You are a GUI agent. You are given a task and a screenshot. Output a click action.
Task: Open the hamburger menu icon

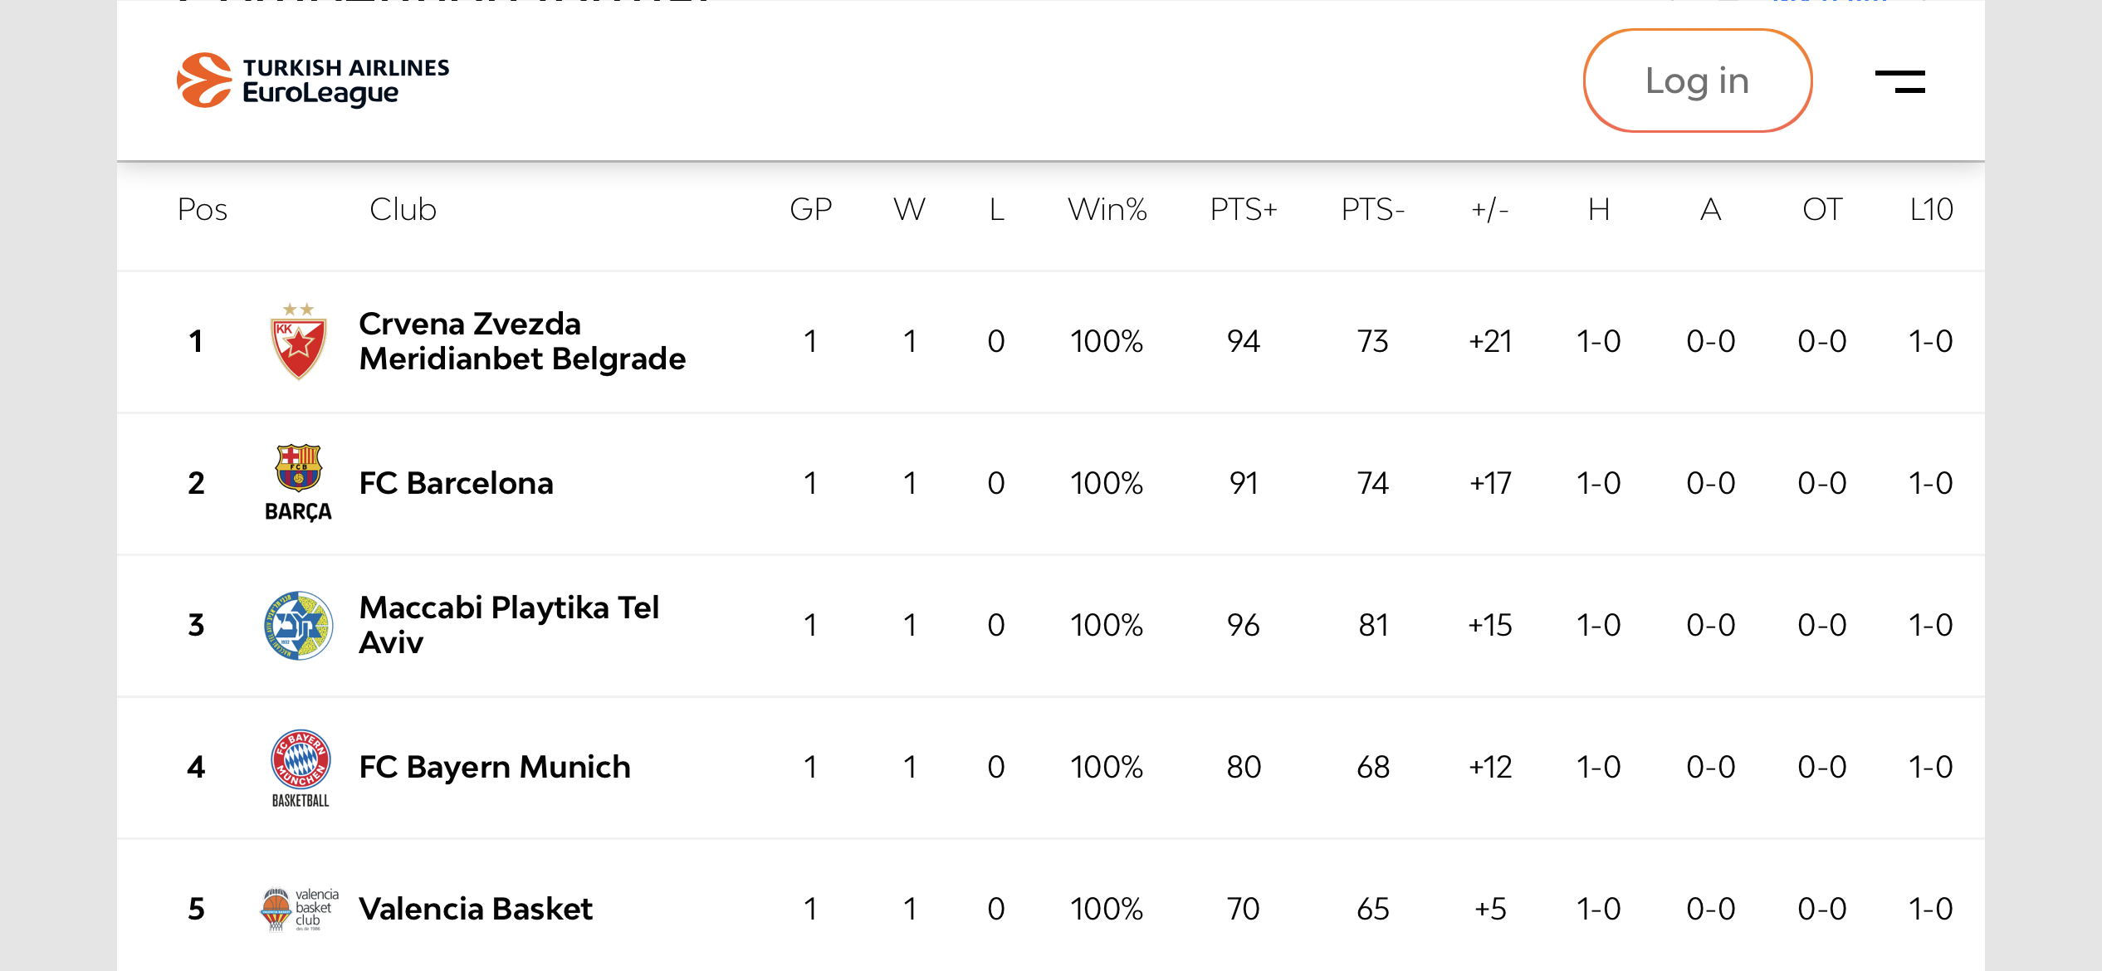click(1899, 81)
